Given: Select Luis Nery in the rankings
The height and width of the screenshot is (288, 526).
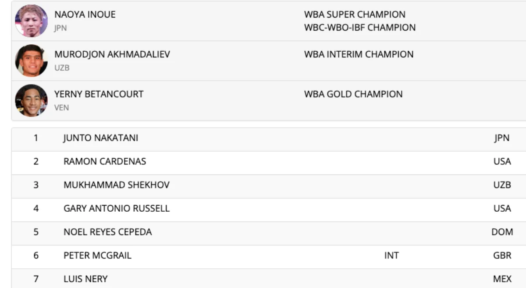Looking at the screenshot, I should pos(85,279).
